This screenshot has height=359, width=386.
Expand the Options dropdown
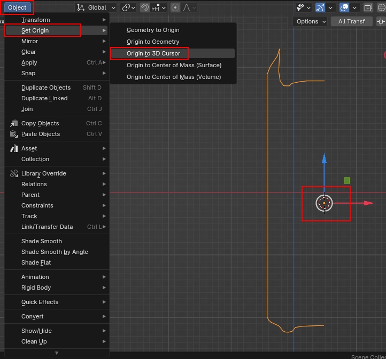pos(310,21)
